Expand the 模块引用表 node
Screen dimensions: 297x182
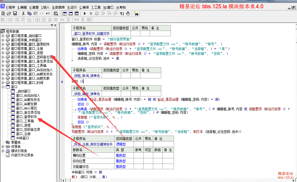[x=3, y=151]
